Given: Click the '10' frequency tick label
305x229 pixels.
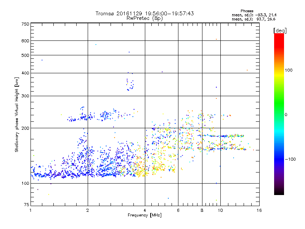Looking at the screenshot, I should (220, 210).
